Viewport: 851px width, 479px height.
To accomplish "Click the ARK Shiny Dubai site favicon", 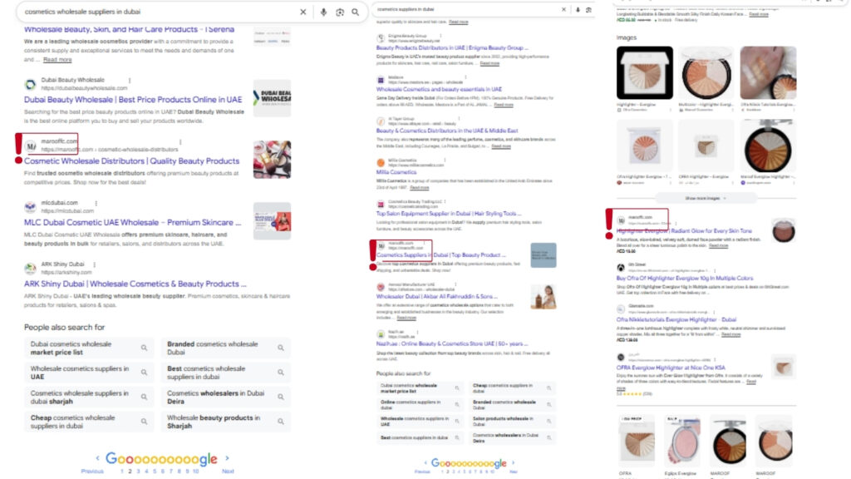I will click(31, 268).
